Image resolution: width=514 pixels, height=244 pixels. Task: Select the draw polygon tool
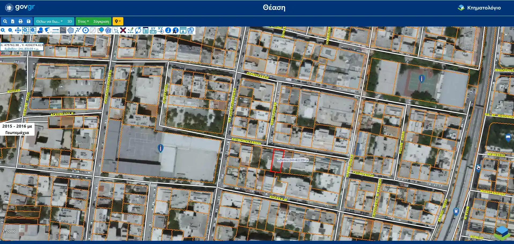point(71,30)
